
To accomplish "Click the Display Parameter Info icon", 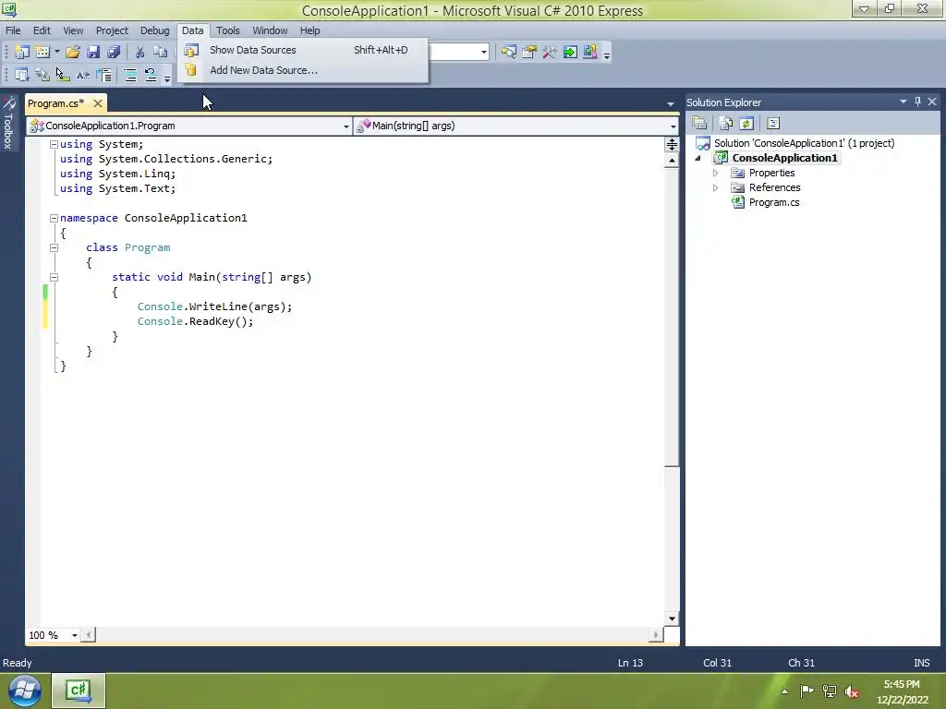I will pos(42,75).
